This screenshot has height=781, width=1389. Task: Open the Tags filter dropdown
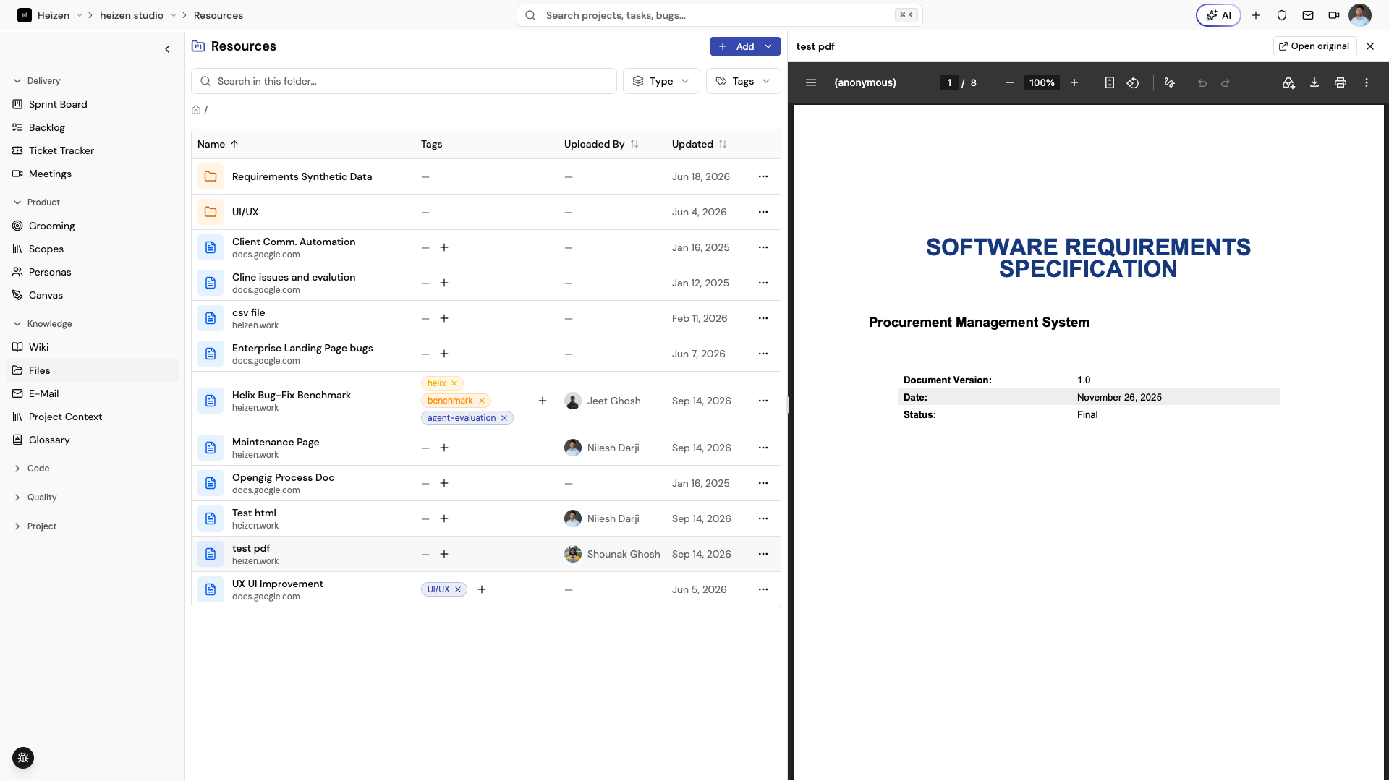(x=743, y=81)
